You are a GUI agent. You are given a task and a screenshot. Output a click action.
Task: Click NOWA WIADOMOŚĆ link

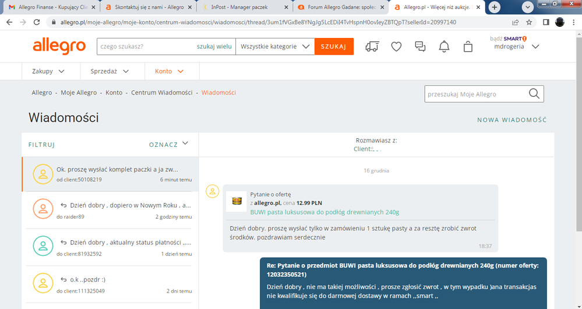(x=512, y=120)
